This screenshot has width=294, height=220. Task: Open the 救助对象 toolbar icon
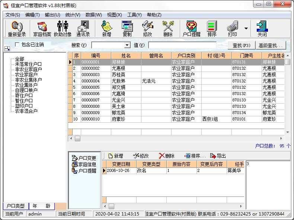(x=63, y=29)
